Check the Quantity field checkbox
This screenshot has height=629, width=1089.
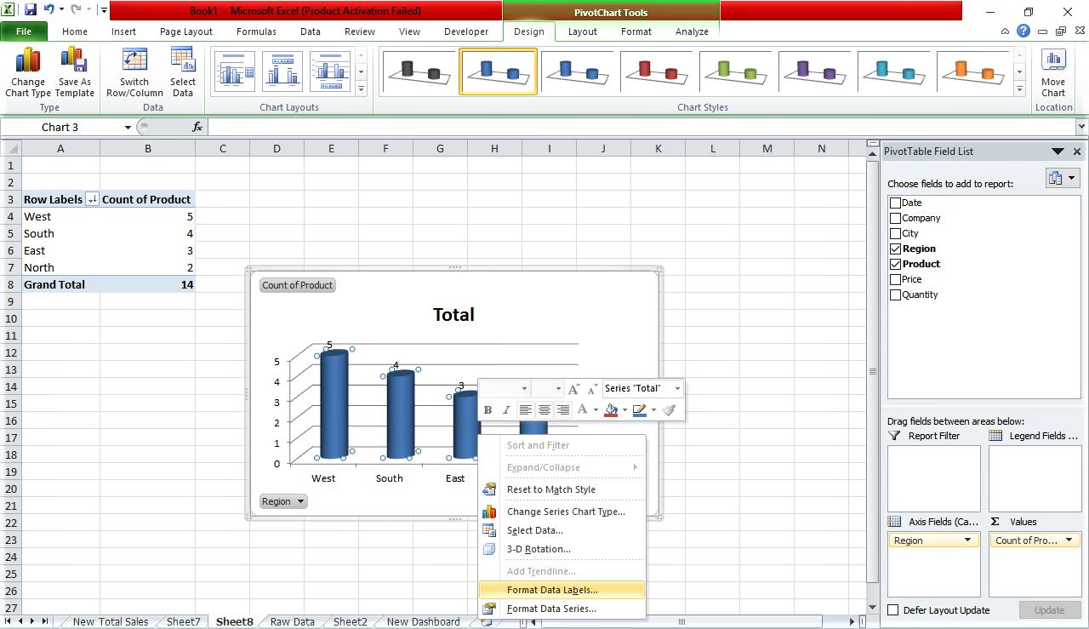pyautogui.click(x=895, y=294)
